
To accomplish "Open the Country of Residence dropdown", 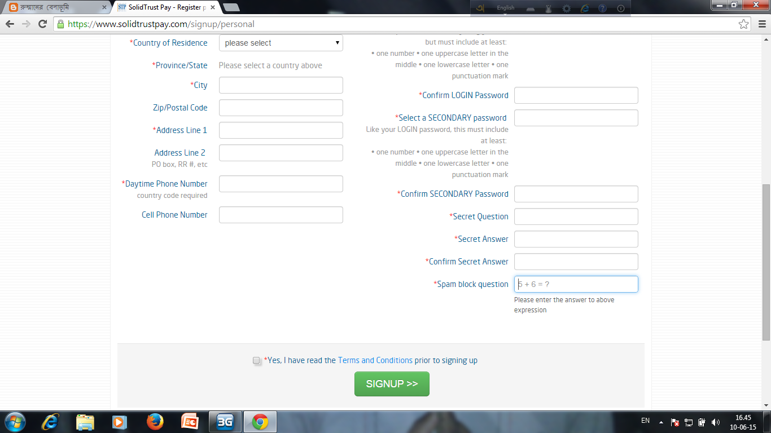I will [x=281, y=42].
